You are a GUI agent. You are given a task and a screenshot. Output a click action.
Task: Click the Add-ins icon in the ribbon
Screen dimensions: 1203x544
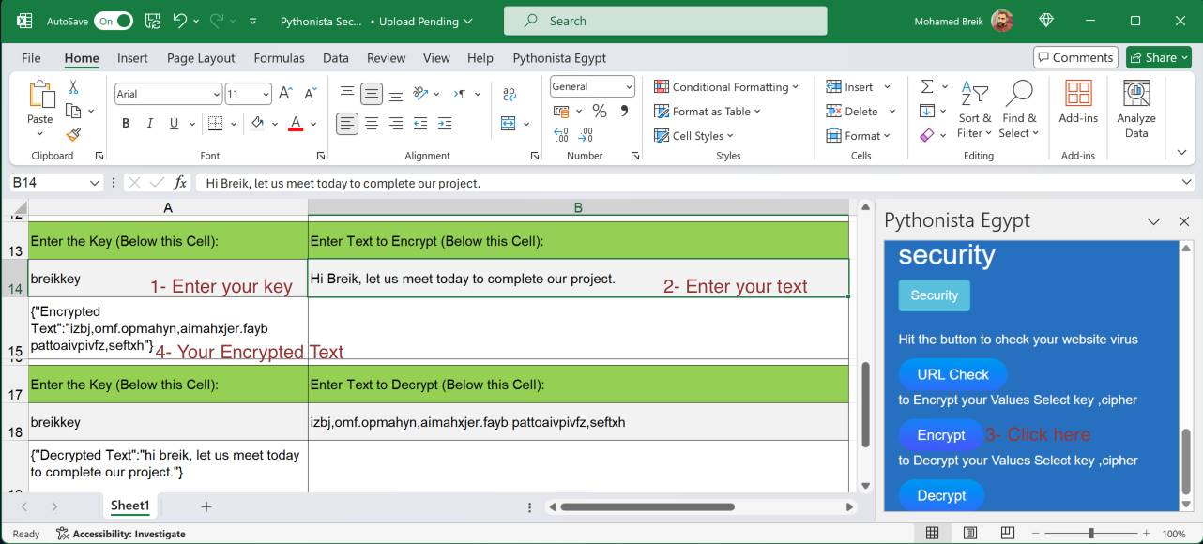tap(1078, 102)
